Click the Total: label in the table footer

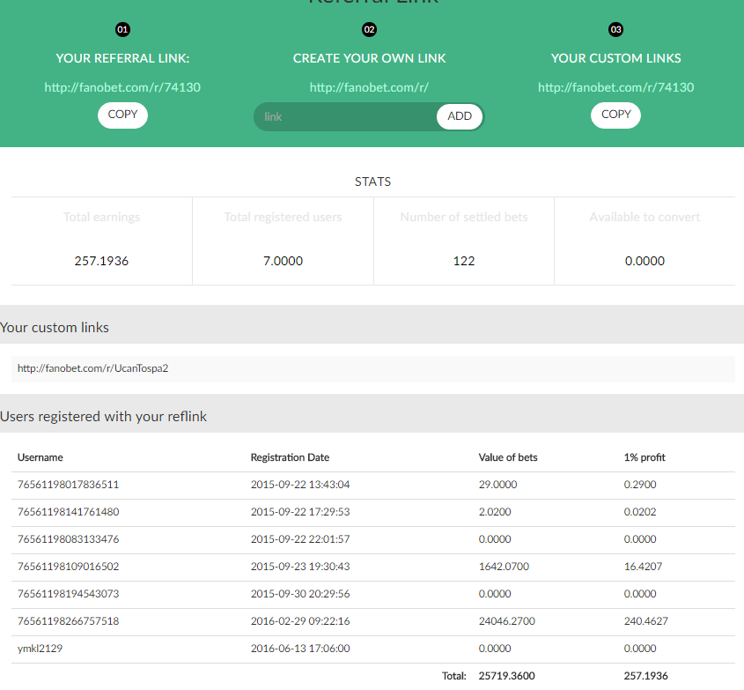click(454, 676)
